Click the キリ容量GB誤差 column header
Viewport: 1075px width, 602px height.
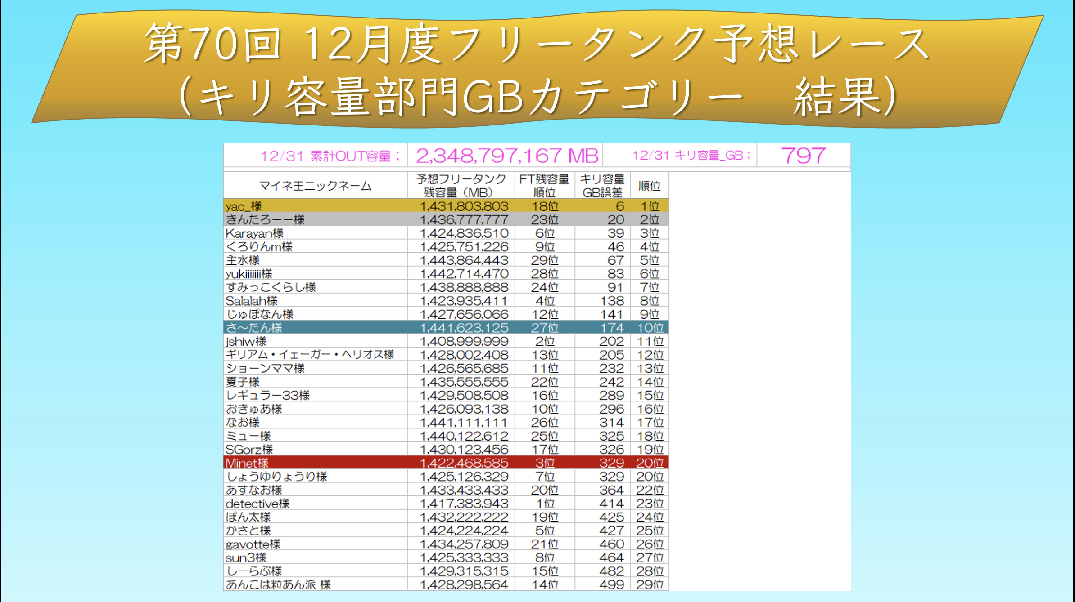click(x=602, y=185)
